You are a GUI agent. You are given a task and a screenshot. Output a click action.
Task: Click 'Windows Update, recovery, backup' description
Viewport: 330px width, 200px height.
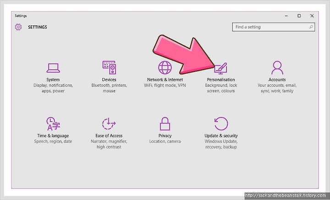coord(221,144)
